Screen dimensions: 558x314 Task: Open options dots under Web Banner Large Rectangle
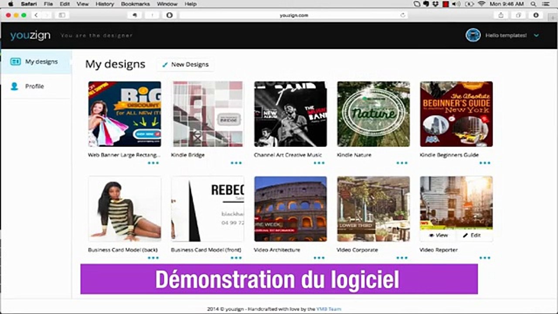[x=153, y=163]
